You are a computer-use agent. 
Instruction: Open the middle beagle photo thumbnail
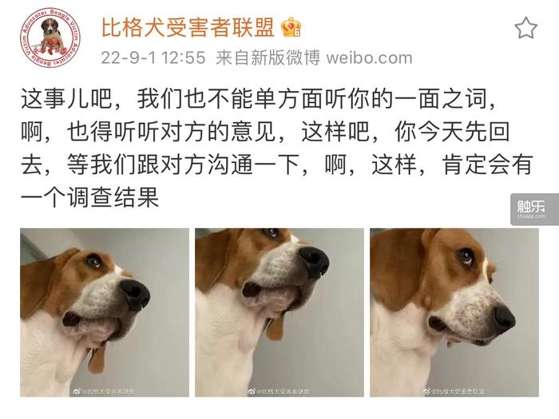279,313
